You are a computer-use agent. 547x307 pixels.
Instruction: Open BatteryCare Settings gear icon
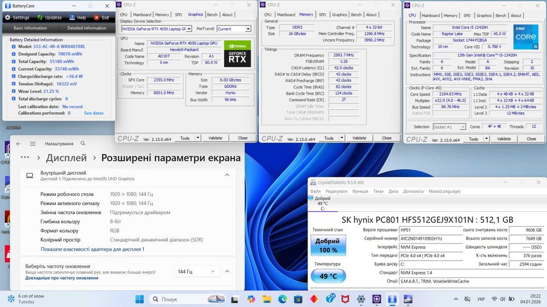(8, 17)
